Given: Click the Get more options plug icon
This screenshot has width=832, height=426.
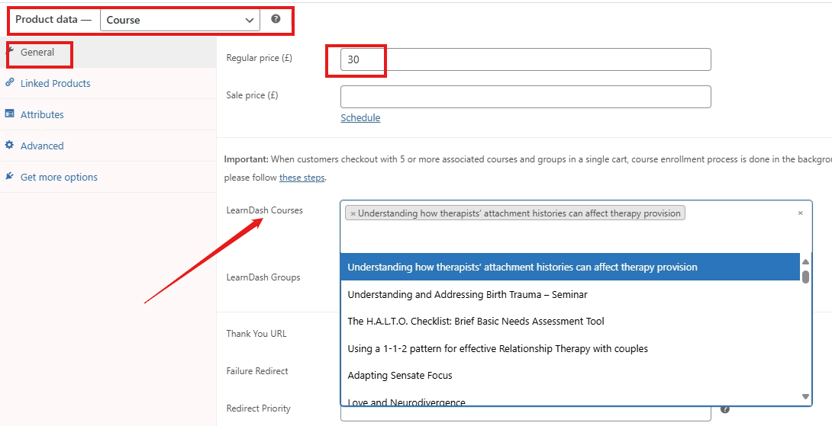Looking at the screenshot, I should coord(9,177).
